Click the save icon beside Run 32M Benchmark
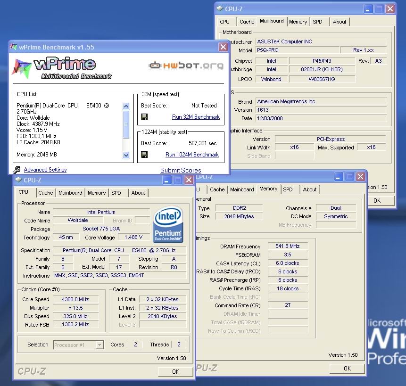 tap(144, 117)
